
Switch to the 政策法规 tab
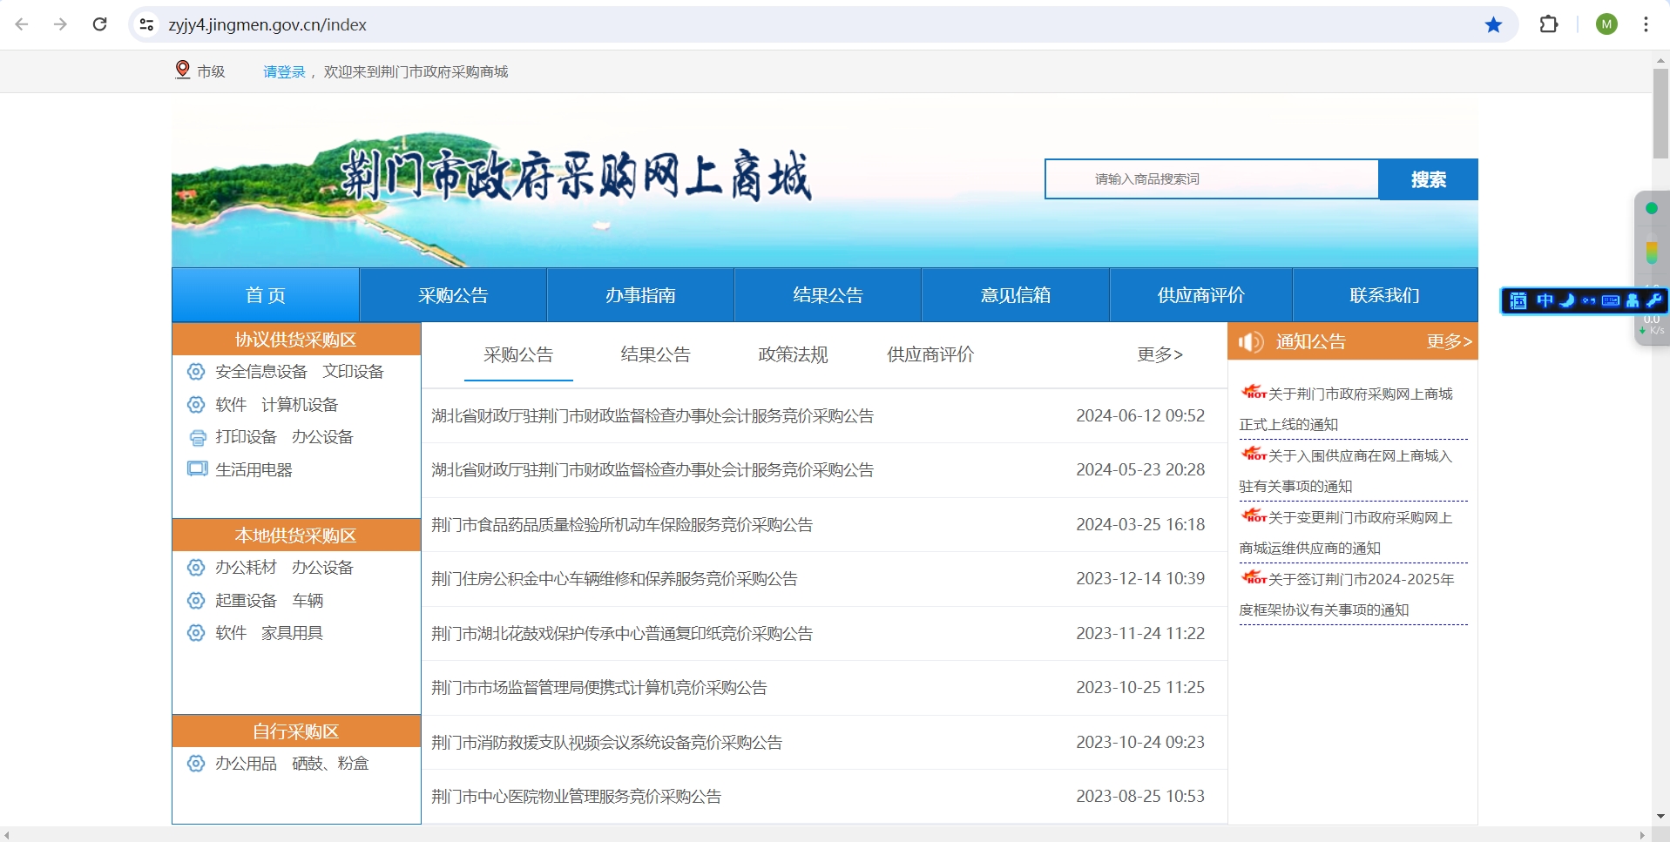tap(793, 354)
